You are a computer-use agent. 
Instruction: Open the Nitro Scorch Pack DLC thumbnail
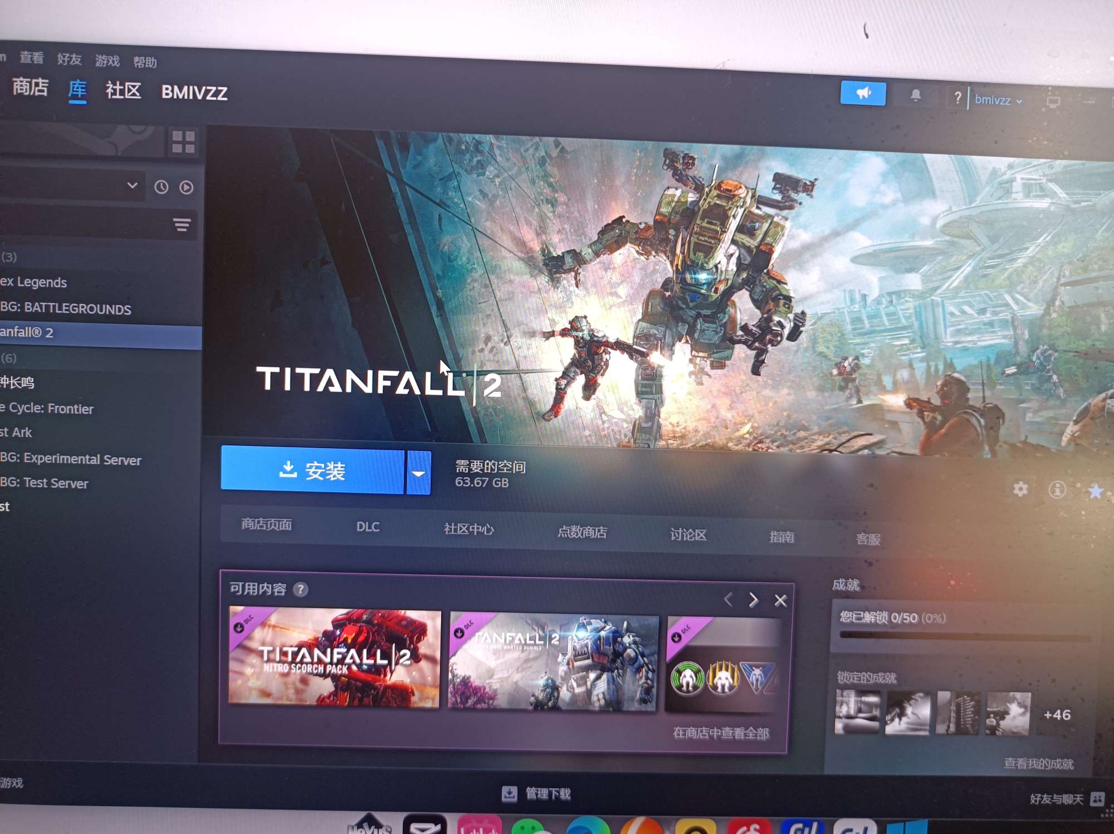pos(334,658)
